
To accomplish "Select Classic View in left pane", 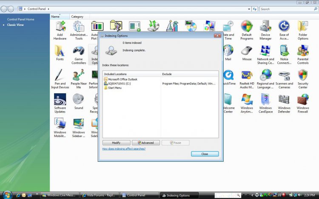I will click(x=15, y=25).
